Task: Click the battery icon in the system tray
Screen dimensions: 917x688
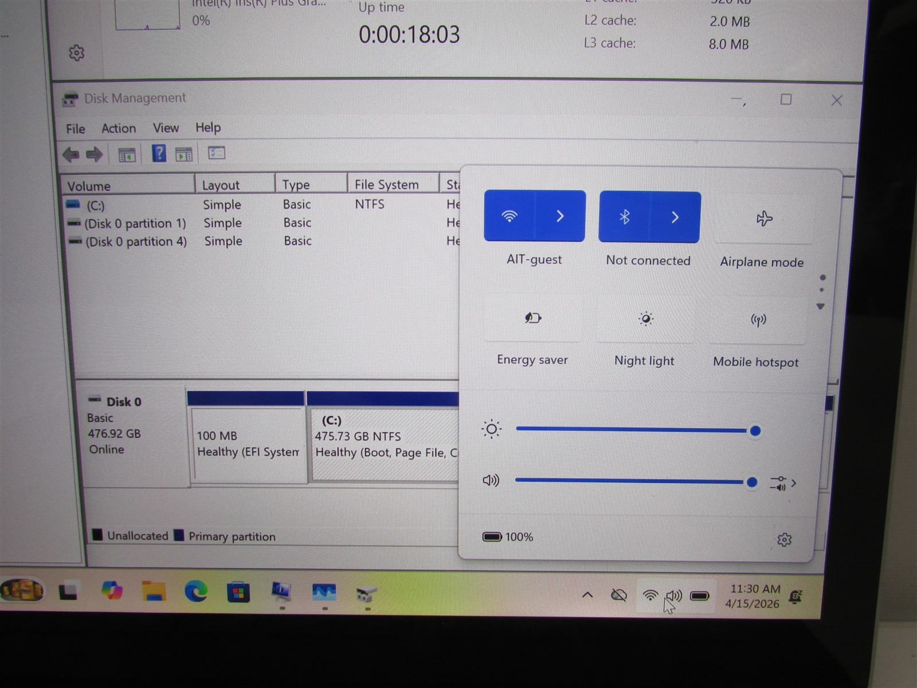Action: pyautogui.click(x=700, y=596)
